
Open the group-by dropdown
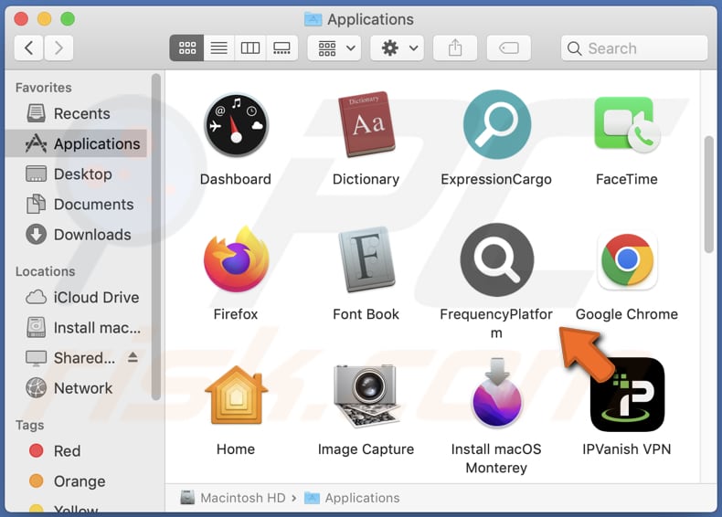334,47
